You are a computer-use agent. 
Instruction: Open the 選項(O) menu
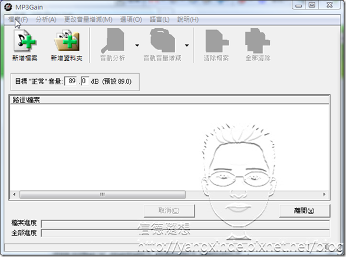click(x=131, y=19)
